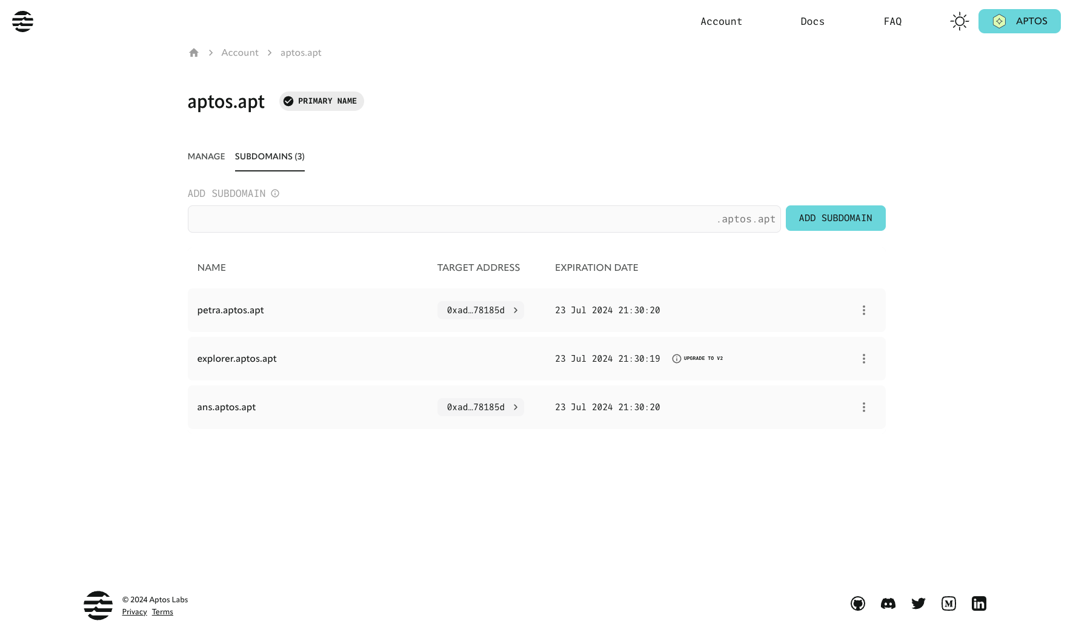Click the aptos.apt page heading

[x=226, y=102]
